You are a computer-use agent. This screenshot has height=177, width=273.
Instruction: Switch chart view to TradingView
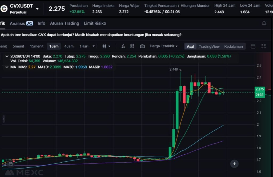click(209, 46)
